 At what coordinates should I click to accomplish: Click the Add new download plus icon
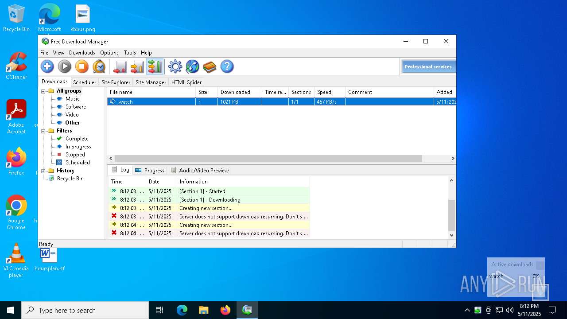(x=47, y=66)
